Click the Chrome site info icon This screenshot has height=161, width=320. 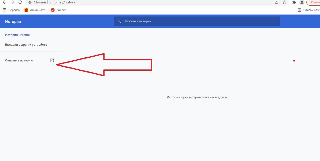[30, 2]
